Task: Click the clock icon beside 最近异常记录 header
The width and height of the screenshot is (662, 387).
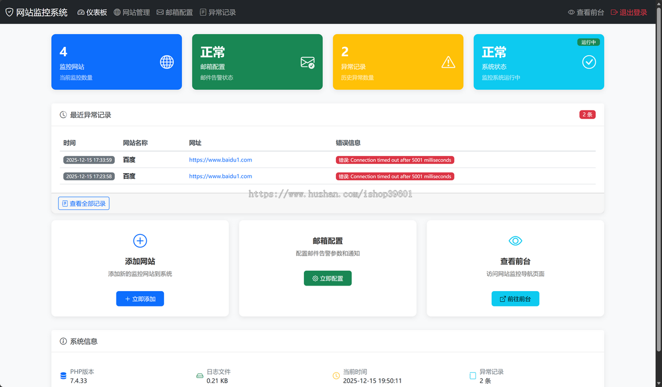Action: [62, 115]
